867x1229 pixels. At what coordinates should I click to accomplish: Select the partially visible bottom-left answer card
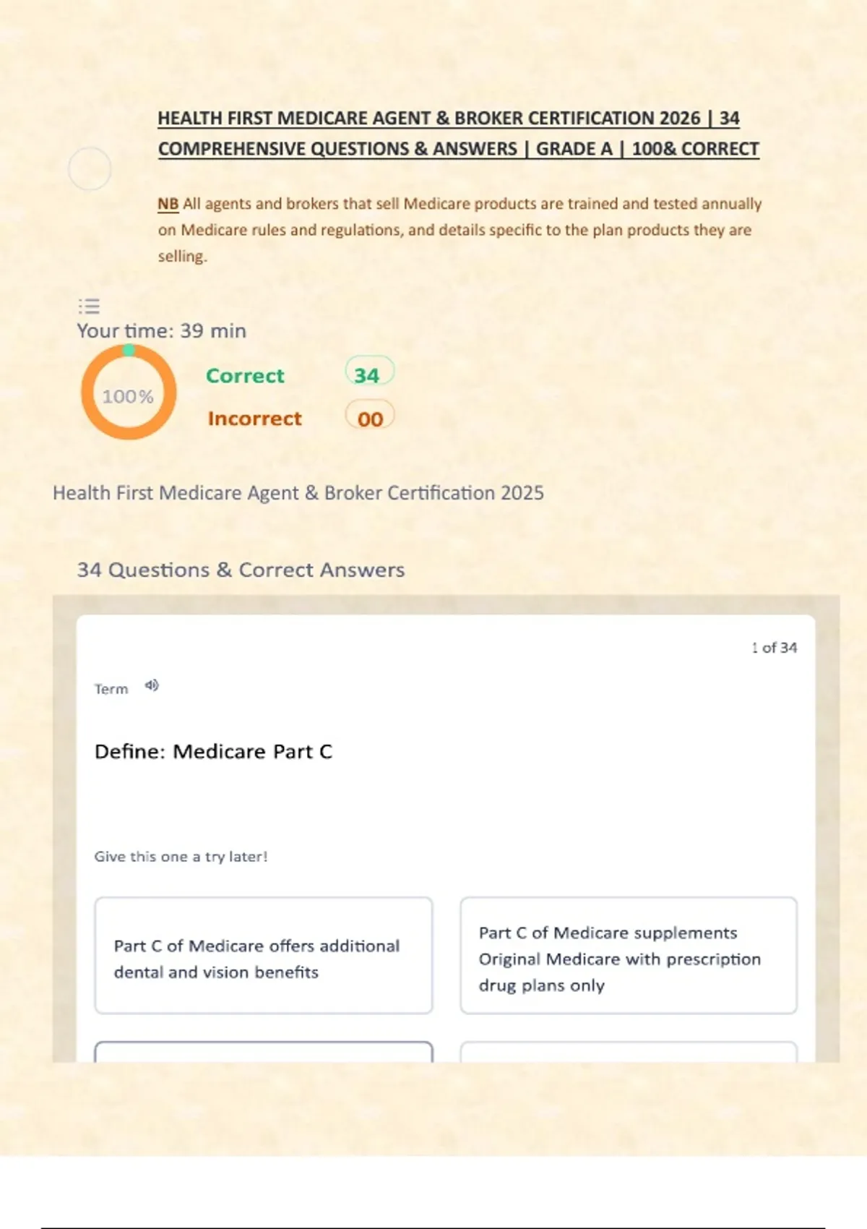tap(264, 1052)
